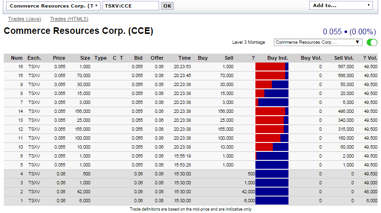
Task: Click ? Vol. 6,000 in trade 1 row
Action: [x=372, y=201]
